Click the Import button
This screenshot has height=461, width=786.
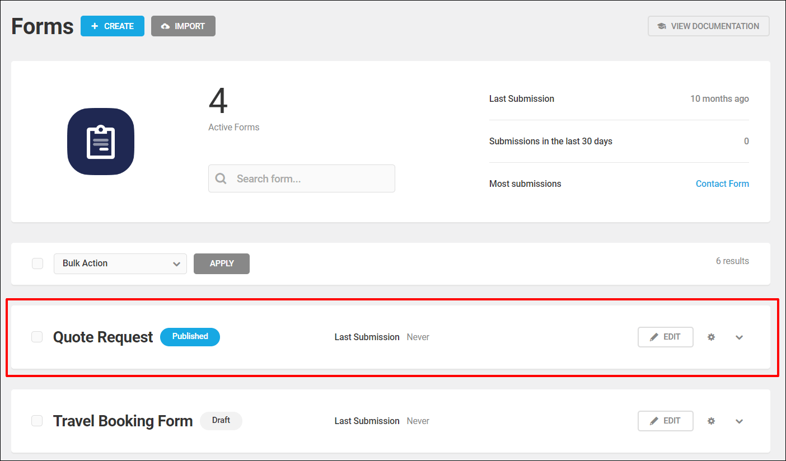tap(183, 26)
